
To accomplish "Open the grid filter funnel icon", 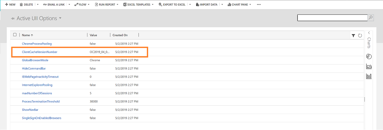I will tap(353, 36).
